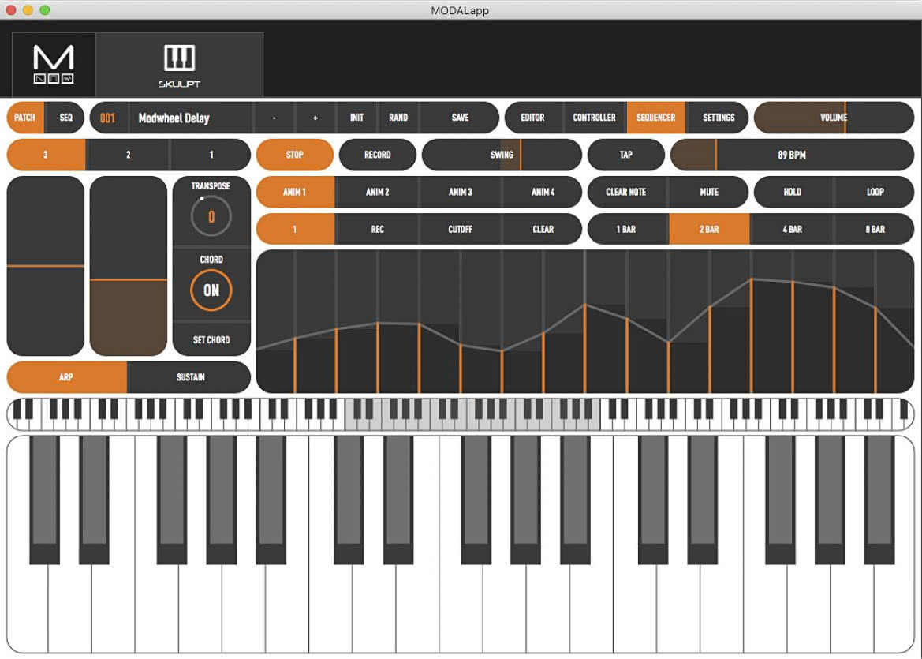922x659 pixels.
Task: Select ANIM 1 lane
Action: [x=295, y=192]
